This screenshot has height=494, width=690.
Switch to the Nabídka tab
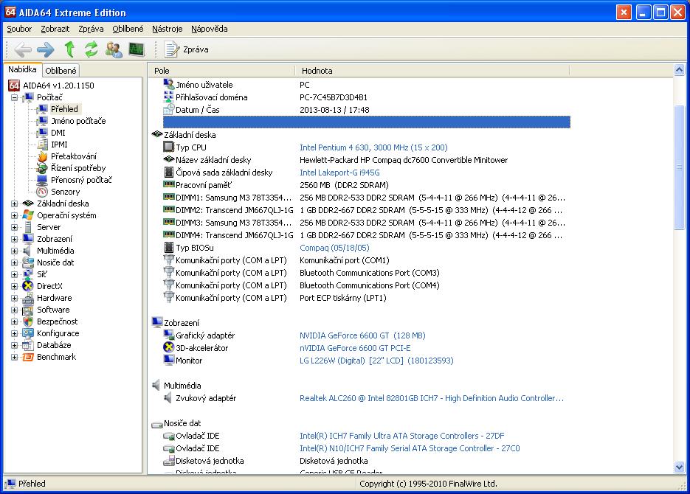(22, 69)
